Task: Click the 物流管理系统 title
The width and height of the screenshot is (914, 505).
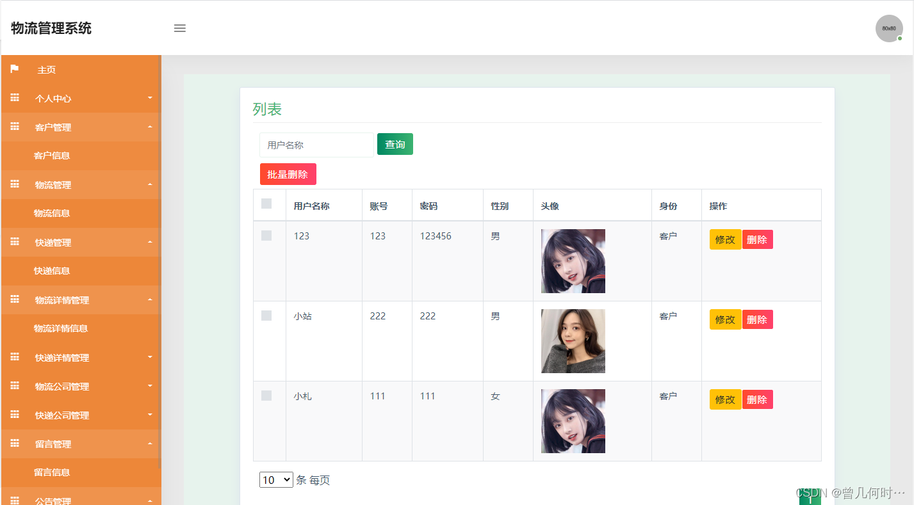Action: pos(51,28)
